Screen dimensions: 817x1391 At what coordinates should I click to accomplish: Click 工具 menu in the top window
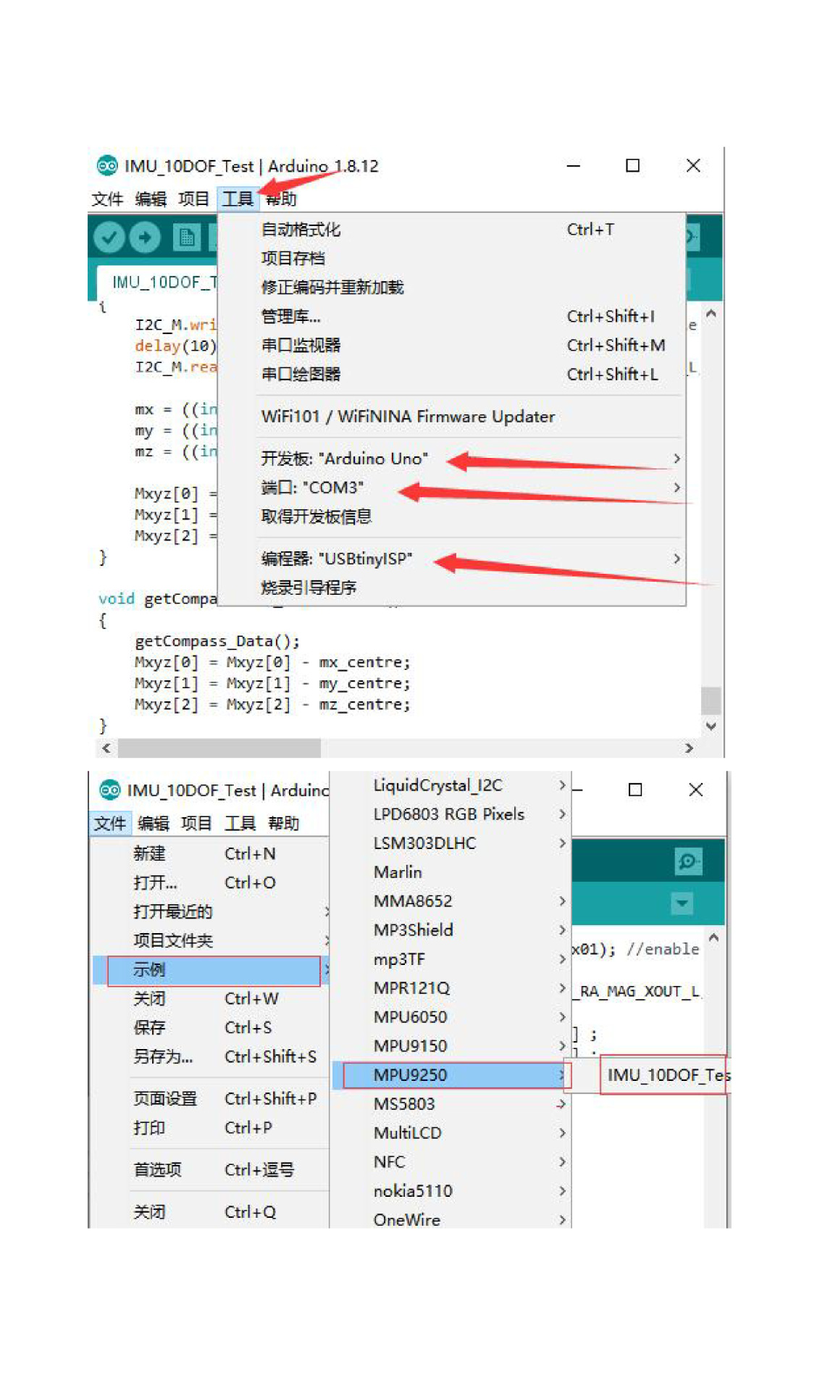click(x=238, y=199)
